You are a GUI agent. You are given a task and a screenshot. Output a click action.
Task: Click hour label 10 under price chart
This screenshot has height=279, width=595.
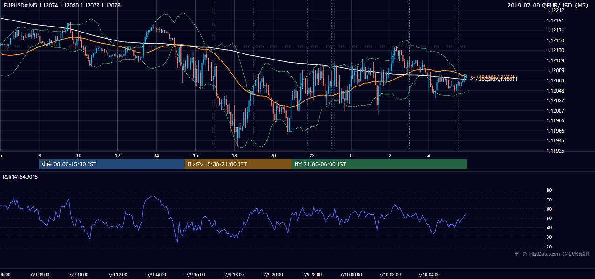coord(79,155)
